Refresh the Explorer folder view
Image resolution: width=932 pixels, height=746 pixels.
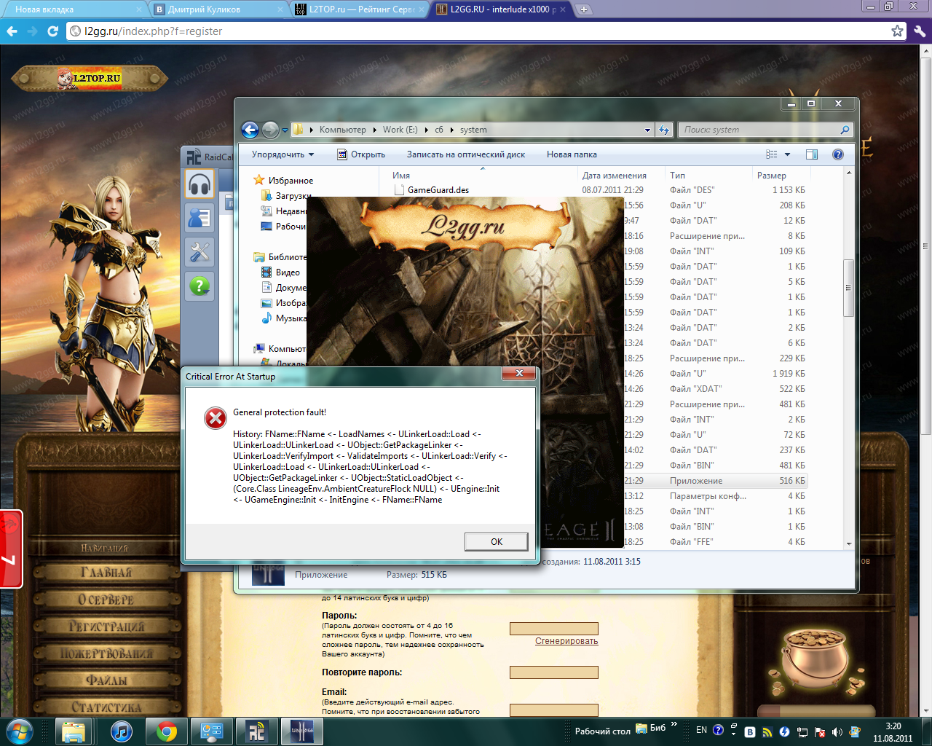click(664, 130)
